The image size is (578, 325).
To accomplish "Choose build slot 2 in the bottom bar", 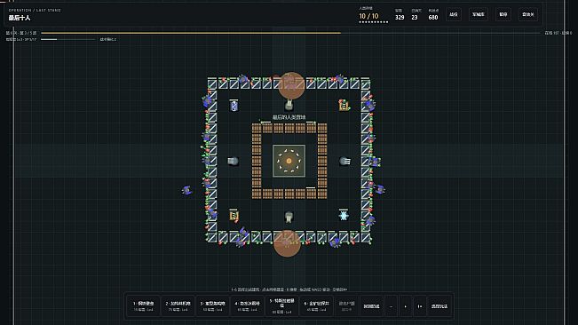I will pyautogui.click(x=178, y=306).
